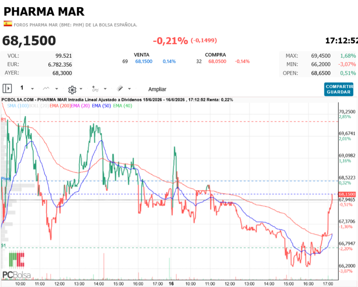Click the MAX value 69,4500

pos(321,56)
